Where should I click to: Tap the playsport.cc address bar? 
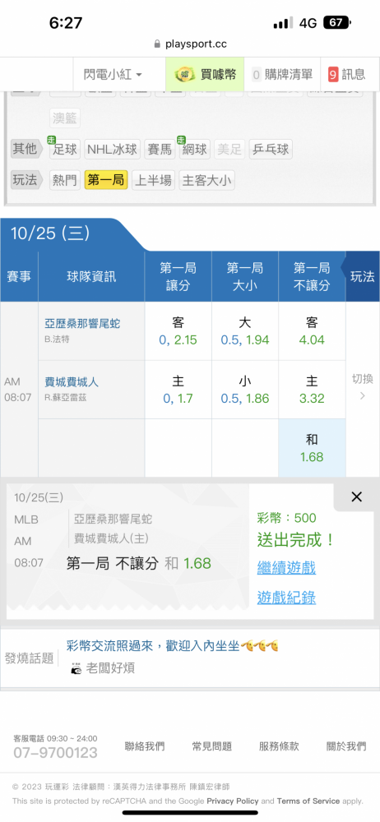190,44
